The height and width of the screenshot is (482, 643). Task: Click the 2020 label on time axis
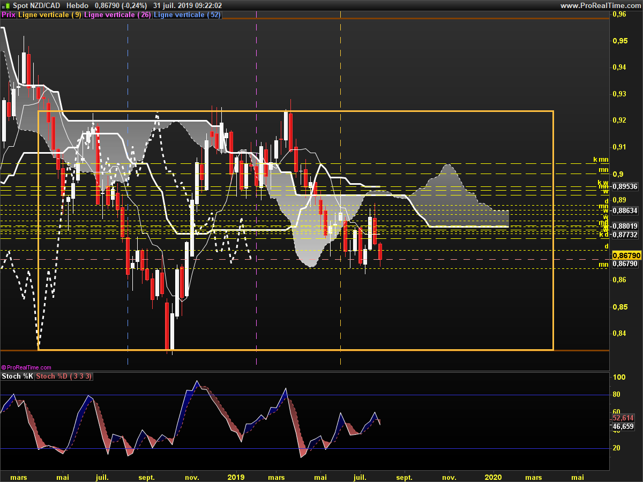point(493,477)
